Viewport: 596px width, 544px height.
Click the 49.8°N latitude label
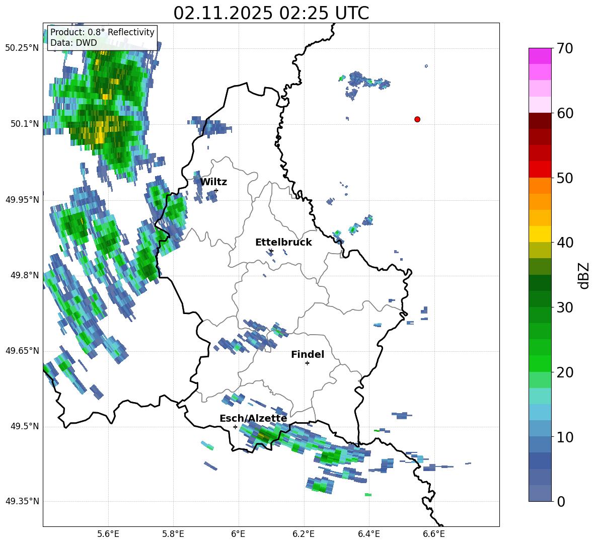point(25,275)
